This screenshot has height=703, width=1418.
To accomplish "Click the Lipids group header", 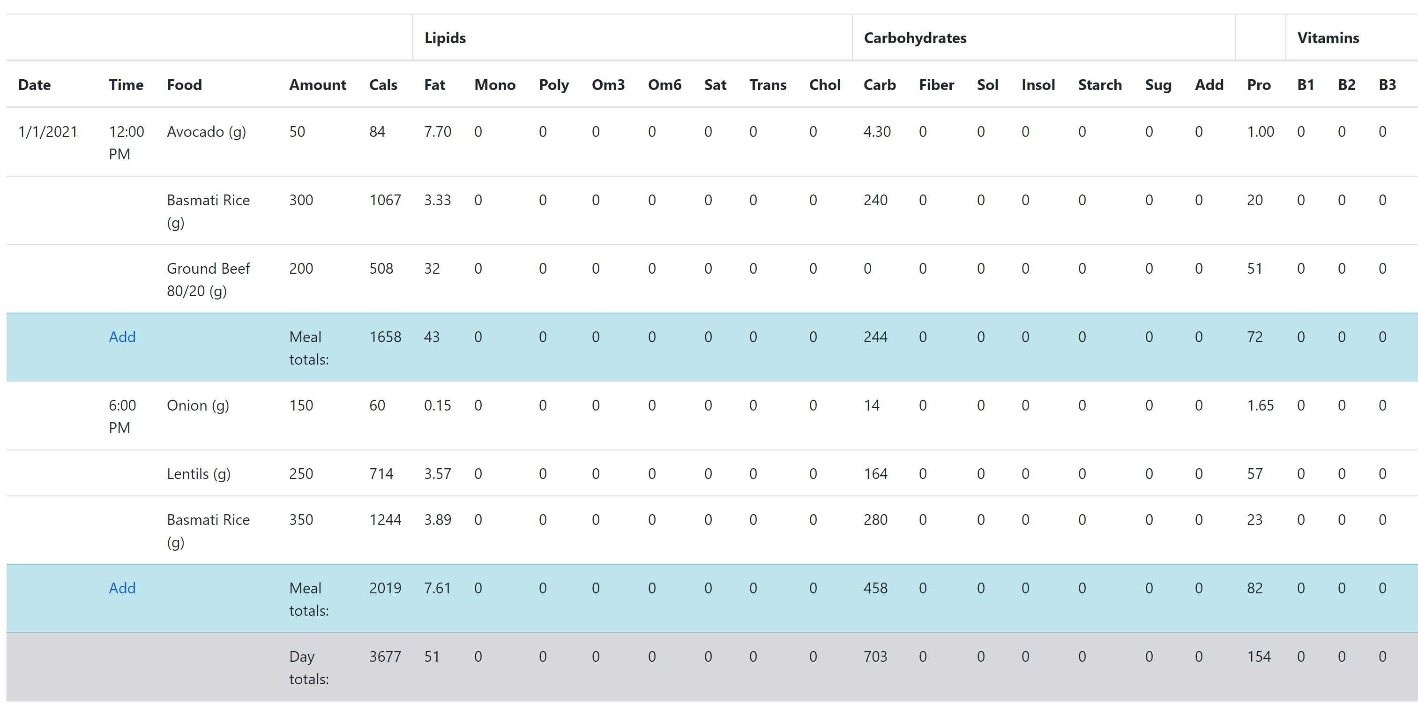I will coord(445,38).
